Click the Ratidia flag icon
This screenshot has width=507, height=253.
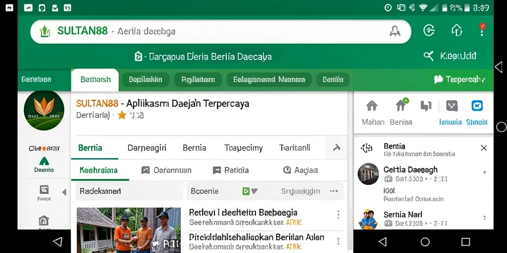(x=217, y=170)
